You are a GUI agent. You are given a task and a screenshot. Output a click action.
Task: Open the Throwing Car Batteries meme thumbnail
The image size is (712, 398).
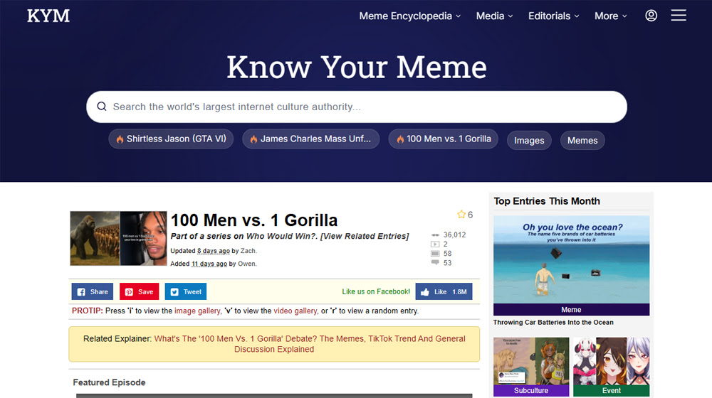tap(571, 265)
